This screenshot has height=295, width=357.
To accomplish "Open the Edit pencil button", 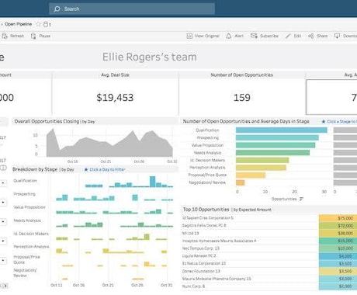I will tap(288, 36).
